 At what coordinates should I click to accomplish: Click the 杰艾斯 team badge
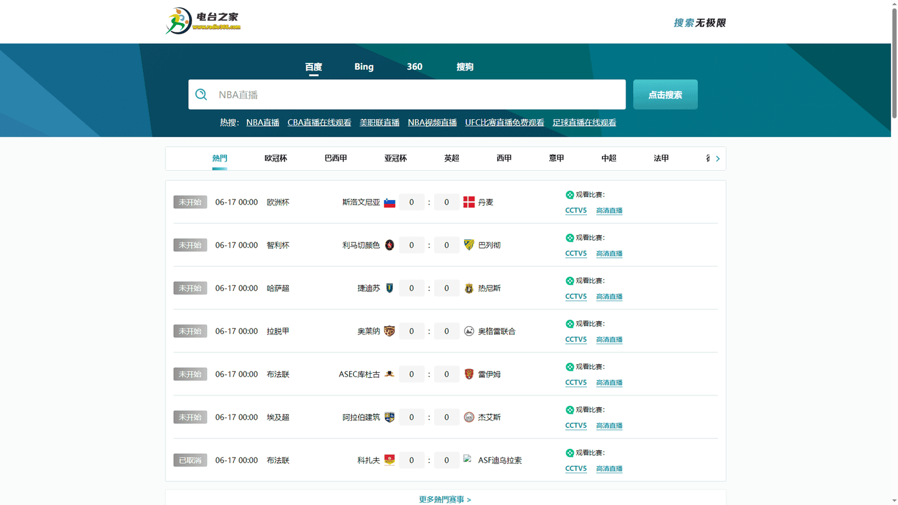coord(469,418)
